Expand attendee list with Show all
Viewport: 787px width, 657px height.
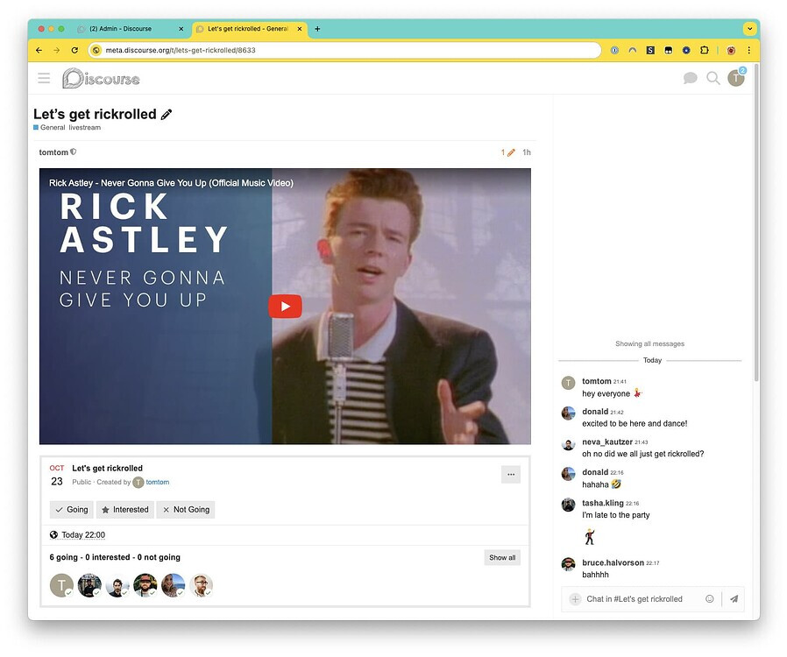tap(502, 558)
